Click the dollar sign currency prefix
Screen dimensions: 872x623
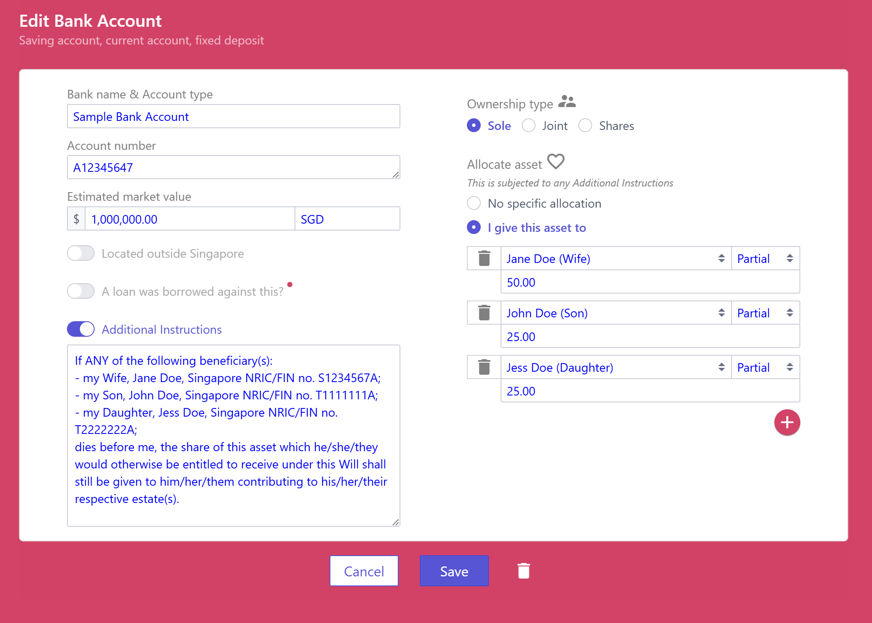pos(76,219)
